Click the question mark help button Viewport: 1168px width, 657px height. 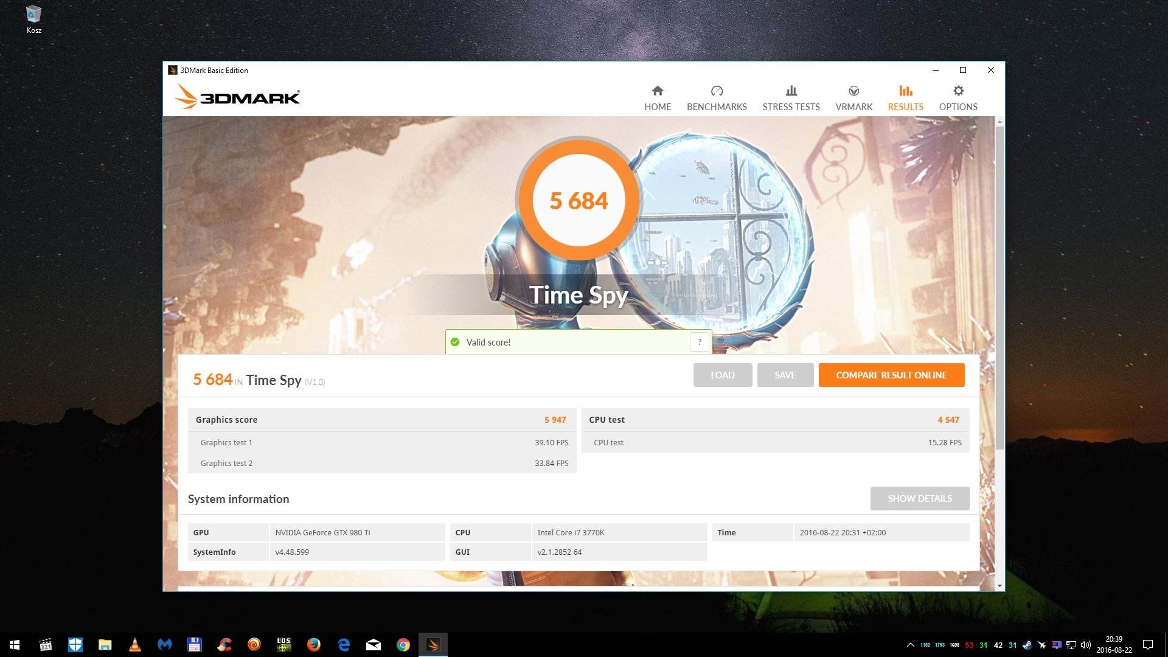click(x=700, y=342)
